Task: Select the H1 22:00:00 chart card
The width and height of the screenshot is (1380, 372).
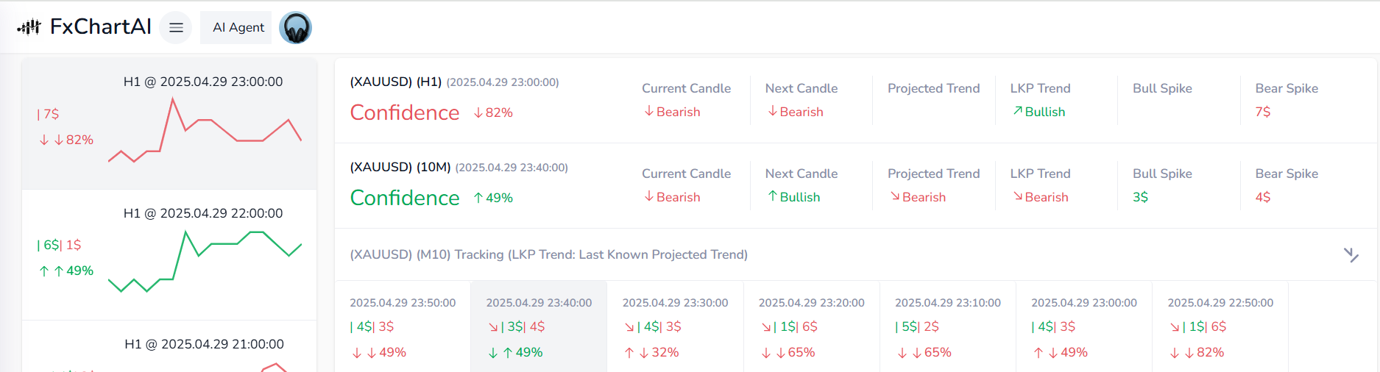Action: pos(169,254)
